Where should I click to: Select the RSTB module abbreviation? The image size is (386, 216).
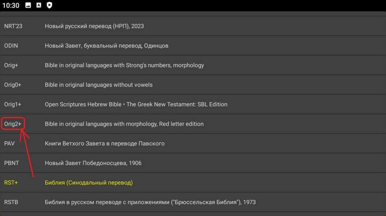click(11, 202)
